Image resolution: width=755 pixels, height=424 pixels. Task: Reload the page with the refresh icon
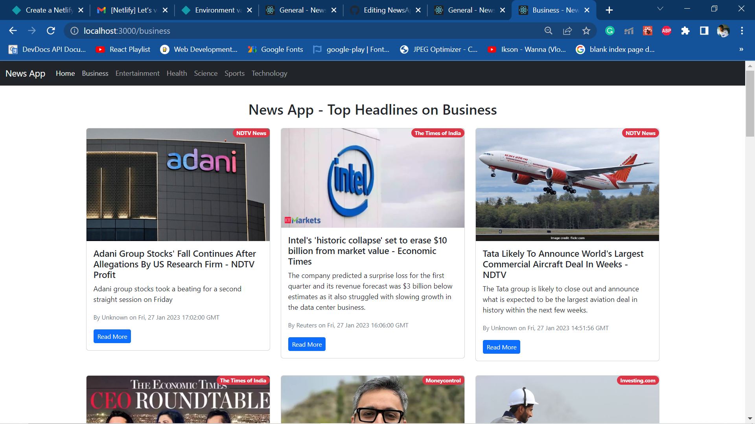pyautogui.click(x=51, y=31)
